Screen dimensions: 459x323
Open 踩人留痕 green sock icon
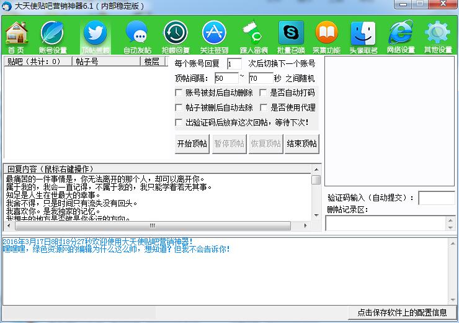tap(254, 37)
